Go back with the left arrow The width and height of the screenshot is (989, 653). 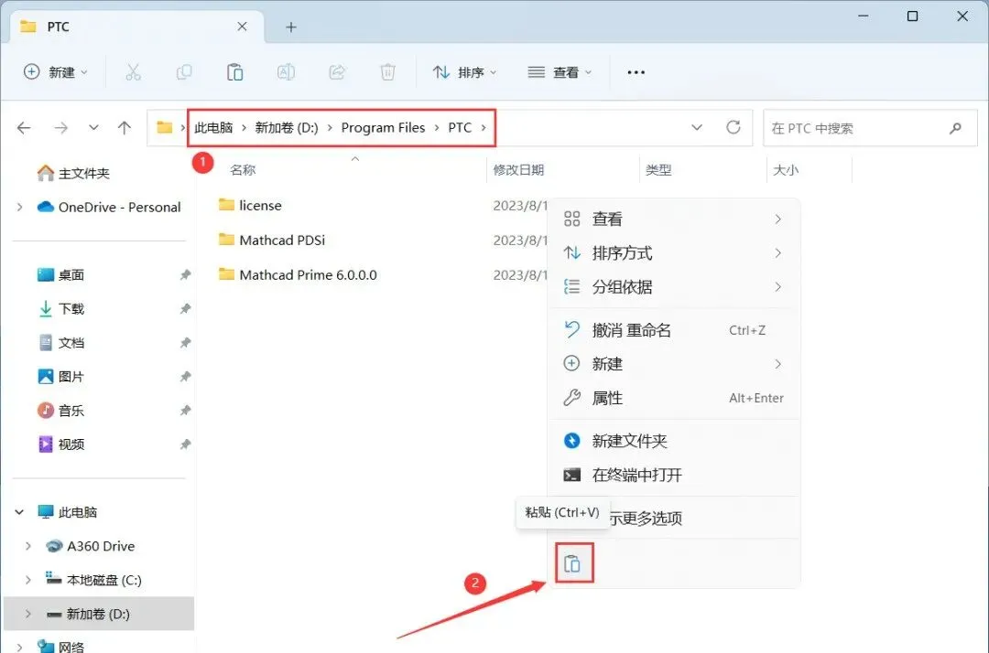[x=24, y=128]
